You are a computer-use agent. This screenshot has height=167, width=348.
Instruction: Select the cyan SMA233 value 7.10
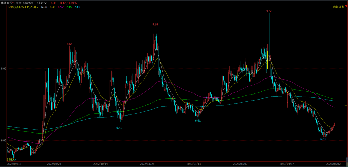pos(77,7)
